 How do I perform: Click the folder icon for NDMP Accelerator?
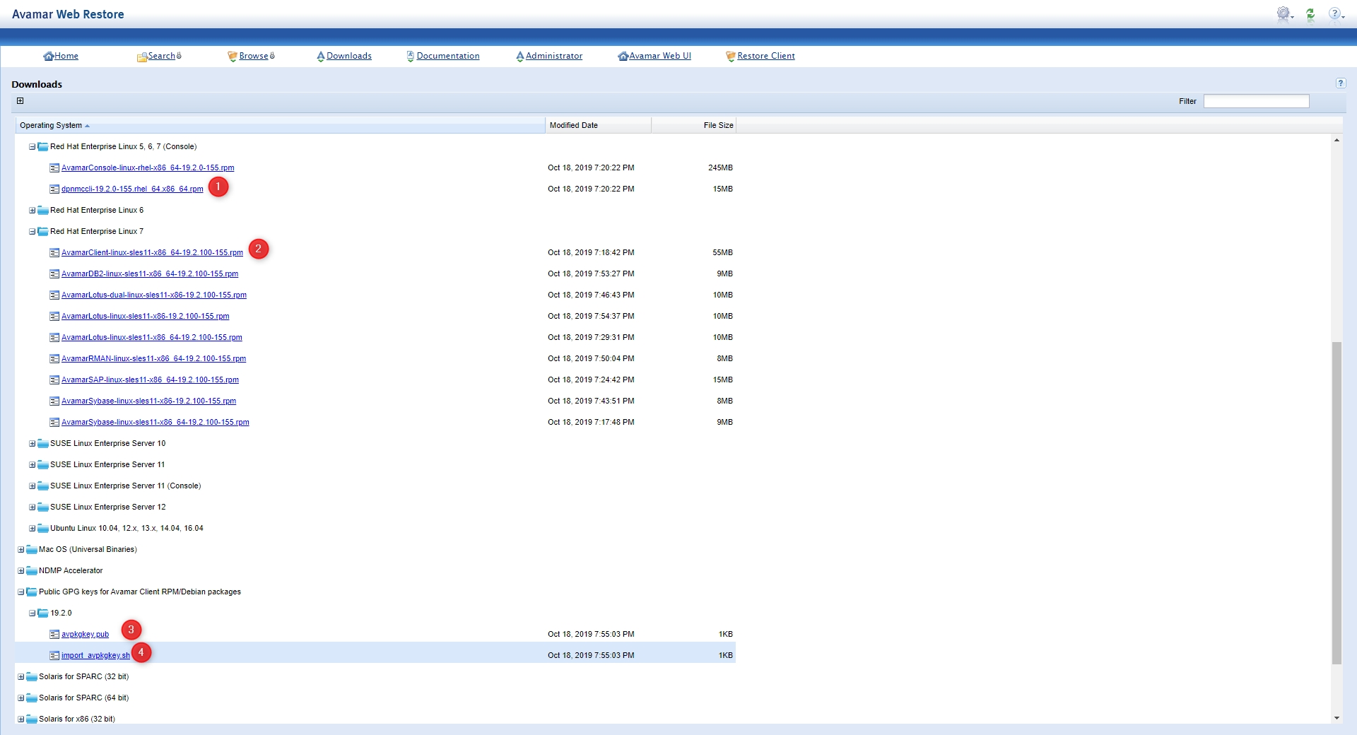point(32,571)
